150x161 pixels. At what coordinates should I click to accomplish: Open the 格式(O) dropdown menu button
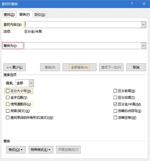pyautogui.click(x=16, y=150)
